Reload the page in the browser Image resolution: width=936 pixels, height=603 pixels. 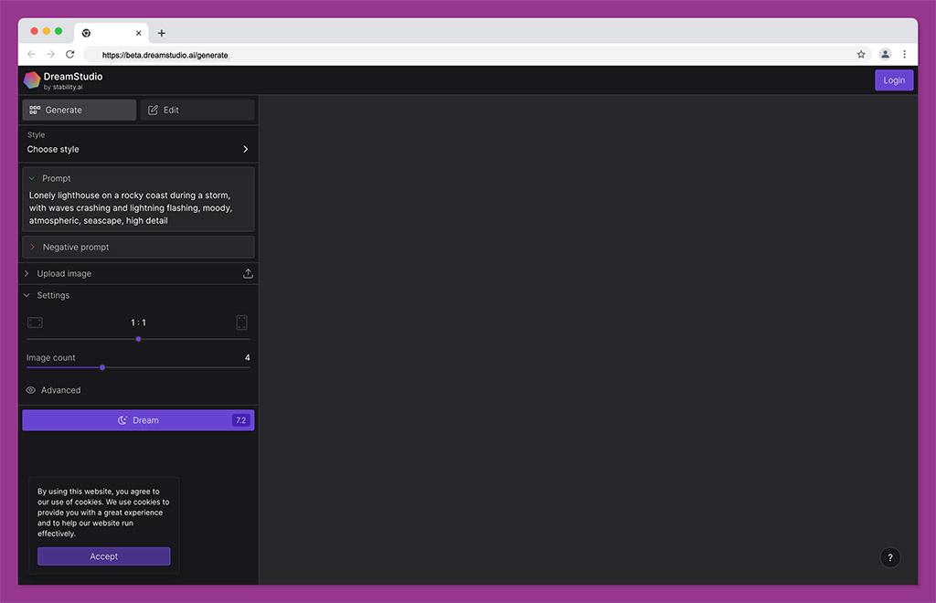point(69,54)
